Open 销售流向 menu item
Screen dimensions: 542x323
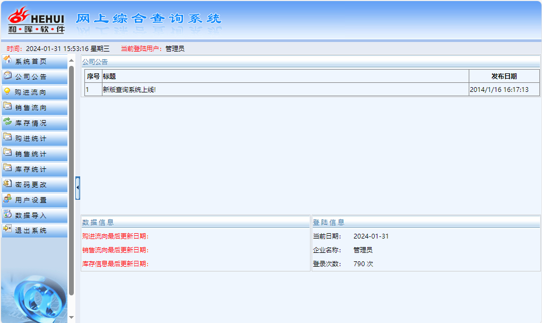click(31, 108)
